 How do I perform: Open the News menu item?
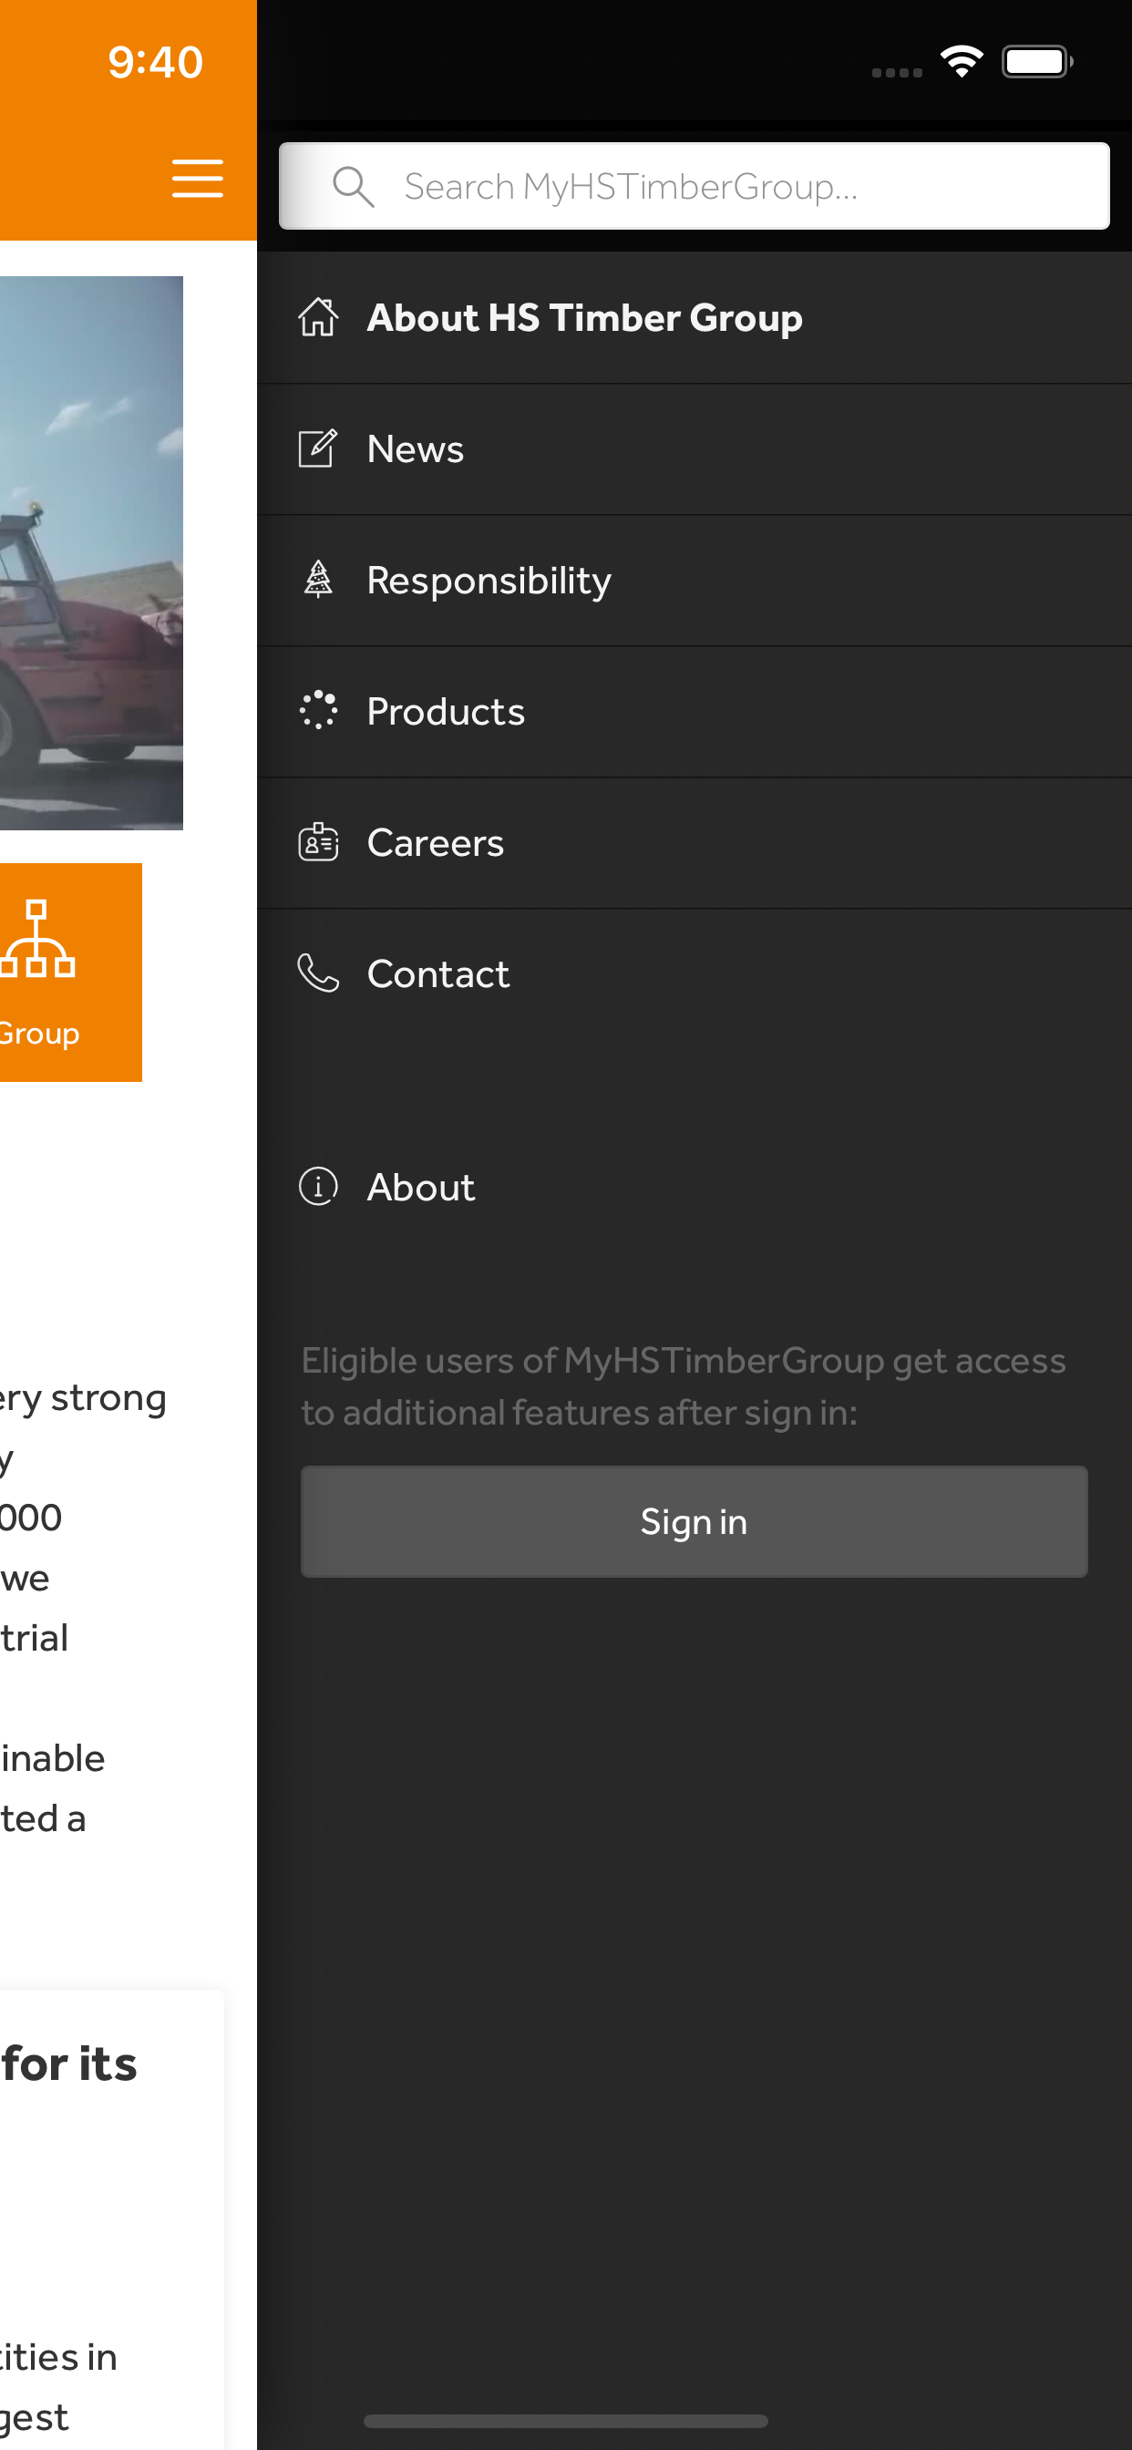click(x=694, y=449)
